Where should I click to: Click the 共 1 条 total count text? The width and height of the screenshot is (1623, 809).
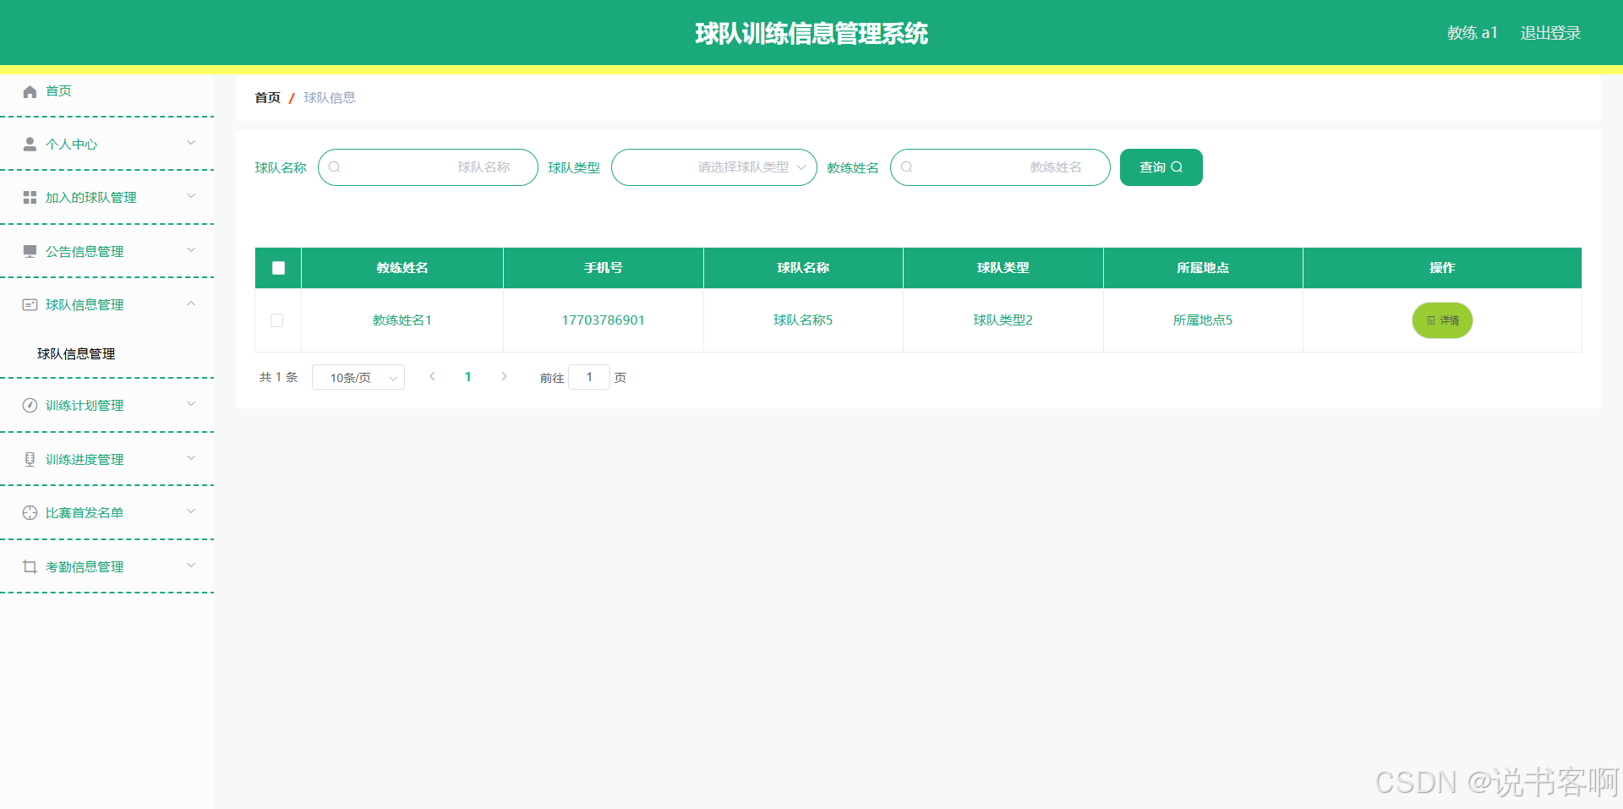[x=279, y=377]
